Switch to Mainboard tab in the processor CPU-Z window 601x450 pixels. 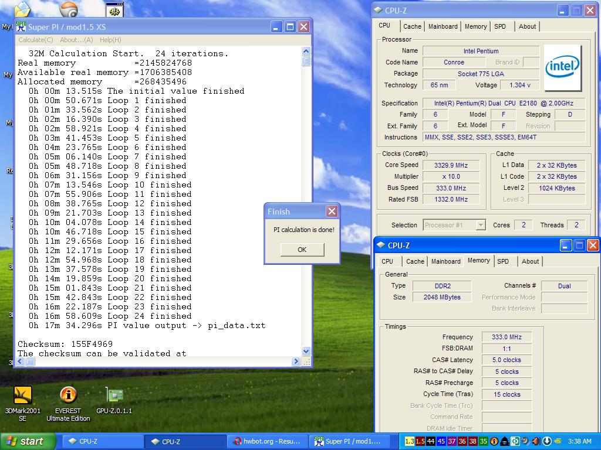(443, 26)
